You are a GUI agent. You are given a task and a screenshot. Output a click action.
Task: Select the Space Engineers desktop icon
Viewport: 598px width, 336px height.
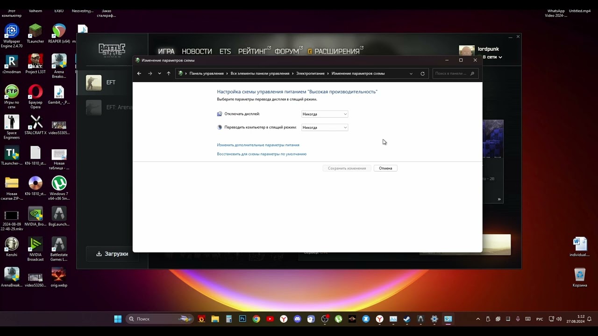point(12,127)
